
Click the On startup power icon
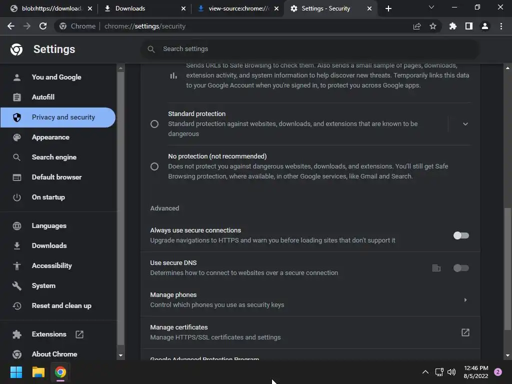click(x=17, y=197)
